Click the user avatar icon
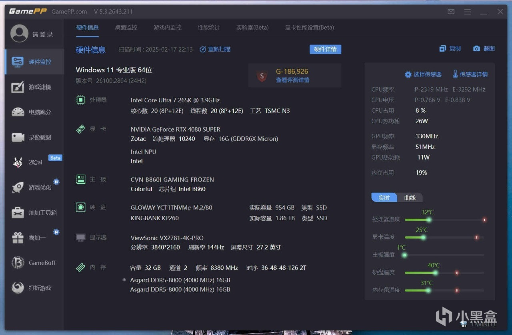This screenshot has height=335, width=512. coord(19,34)
